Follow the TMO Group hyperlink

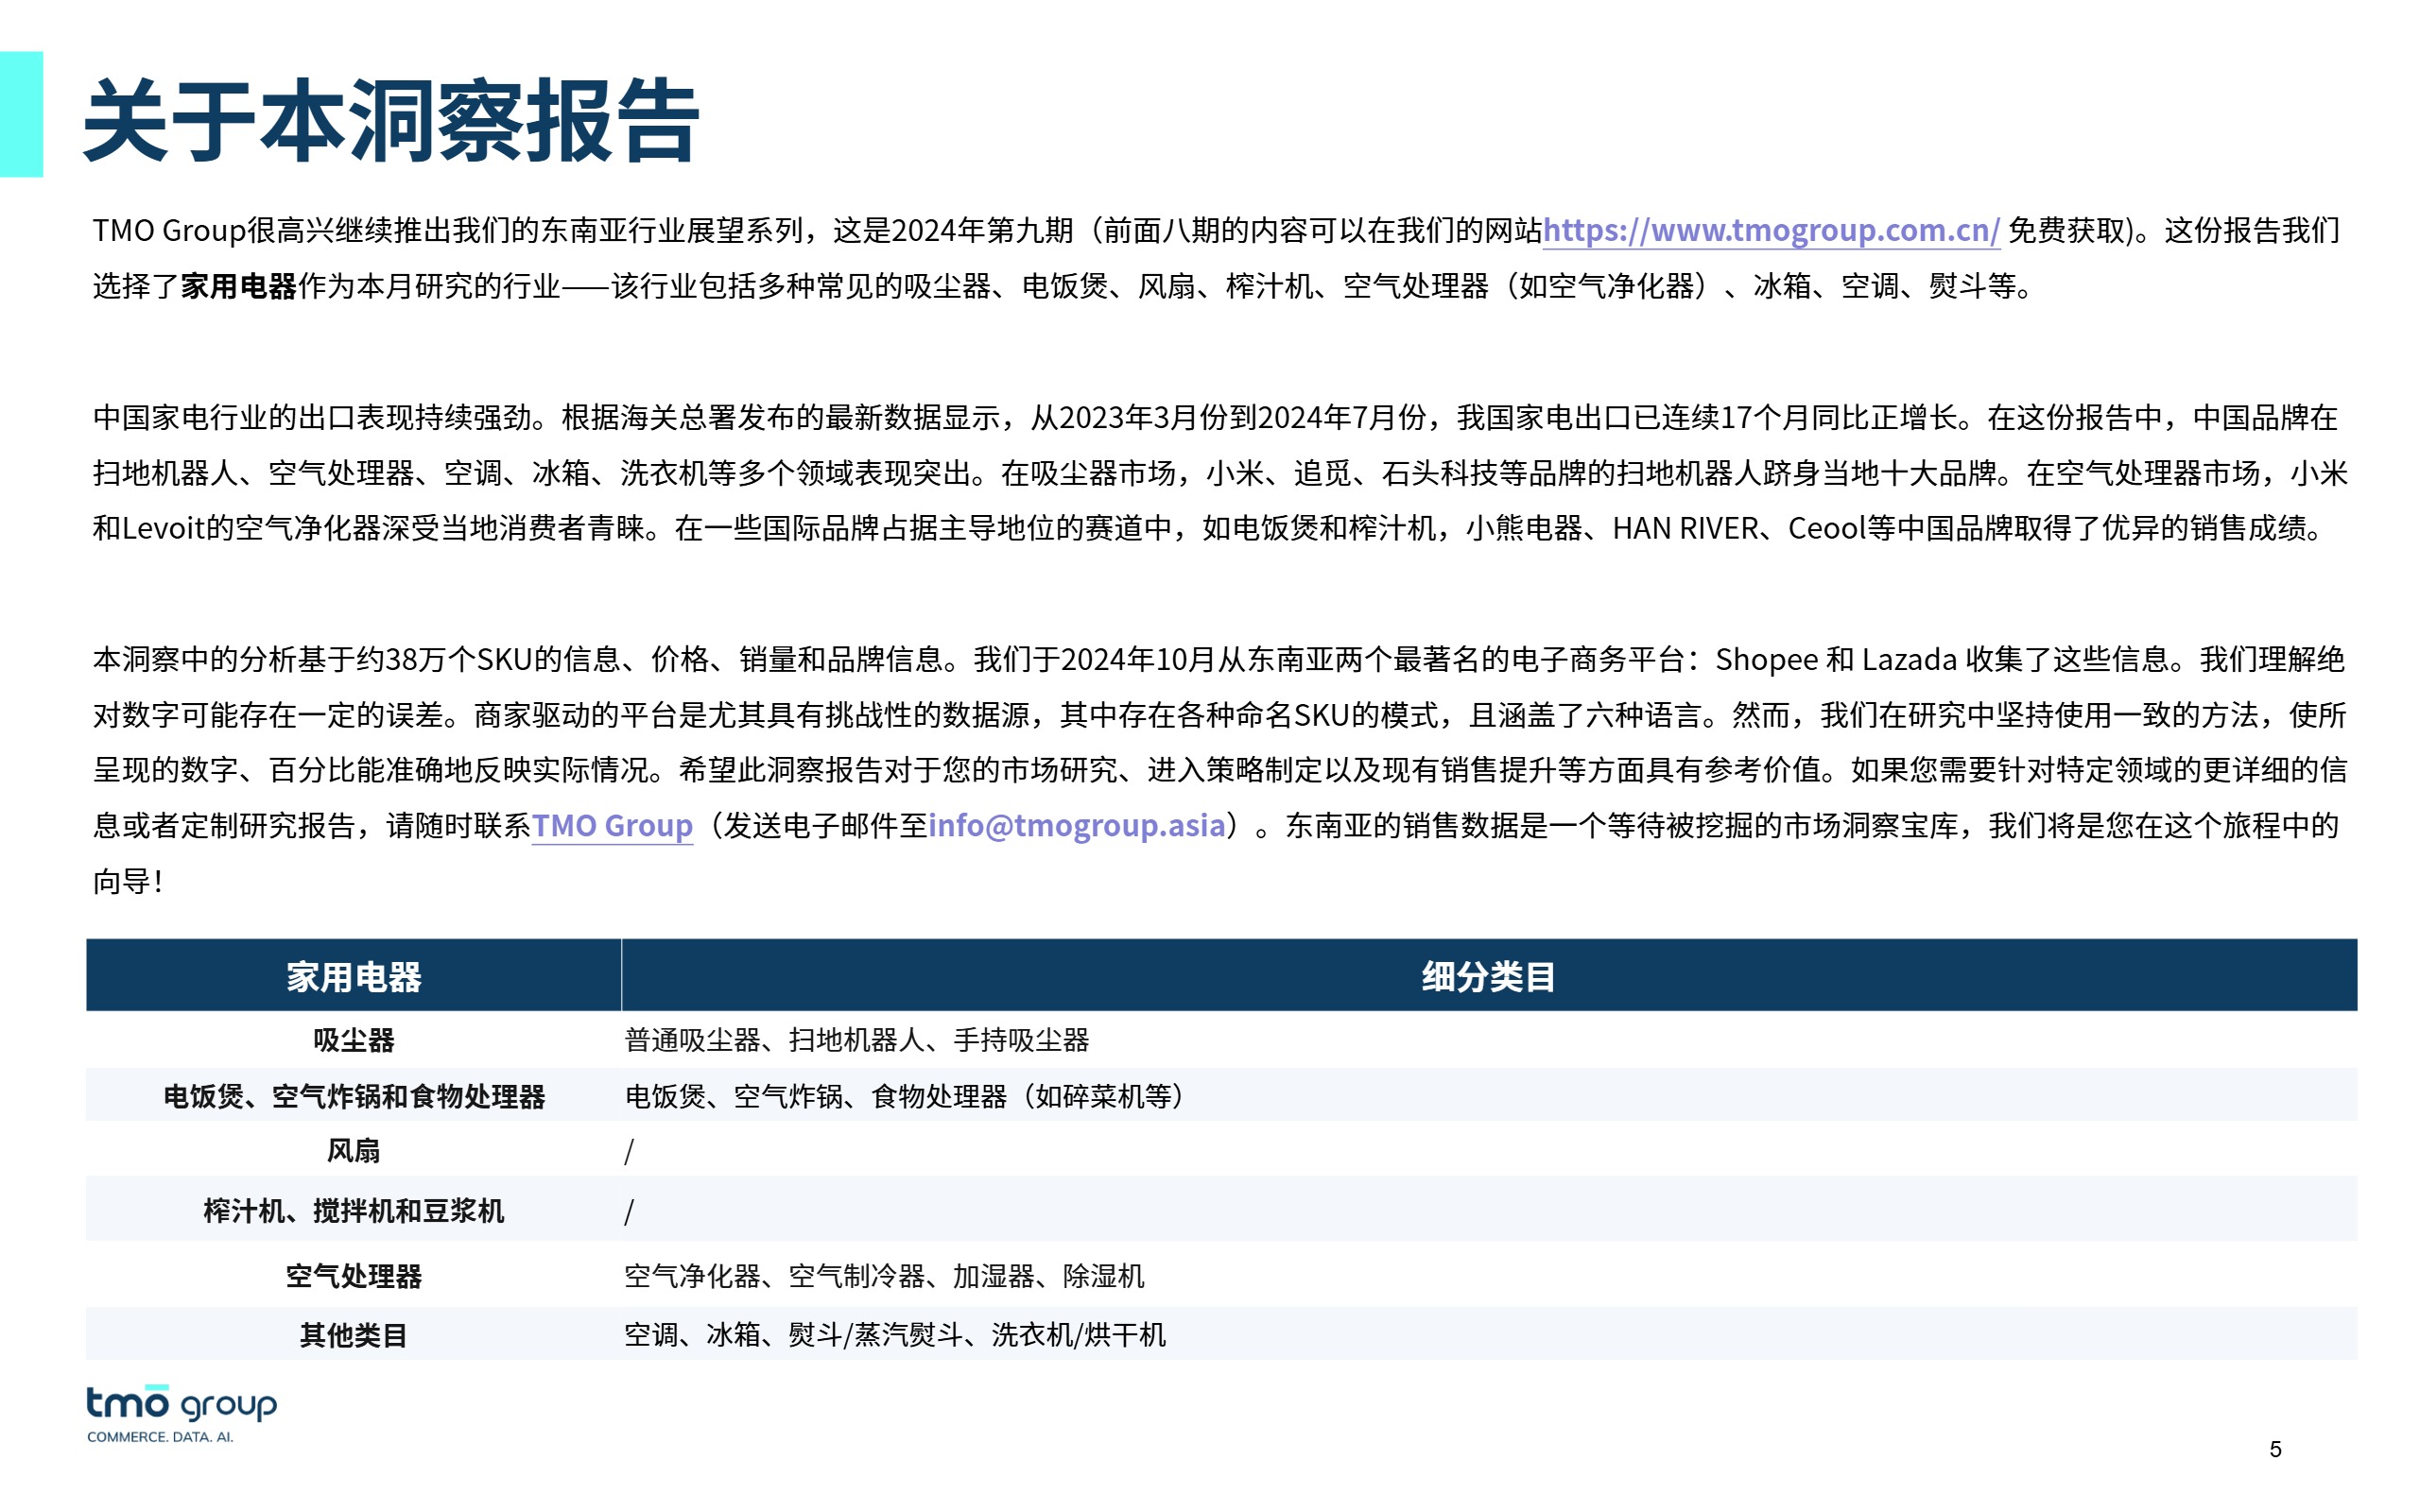[x=612, y=826]
